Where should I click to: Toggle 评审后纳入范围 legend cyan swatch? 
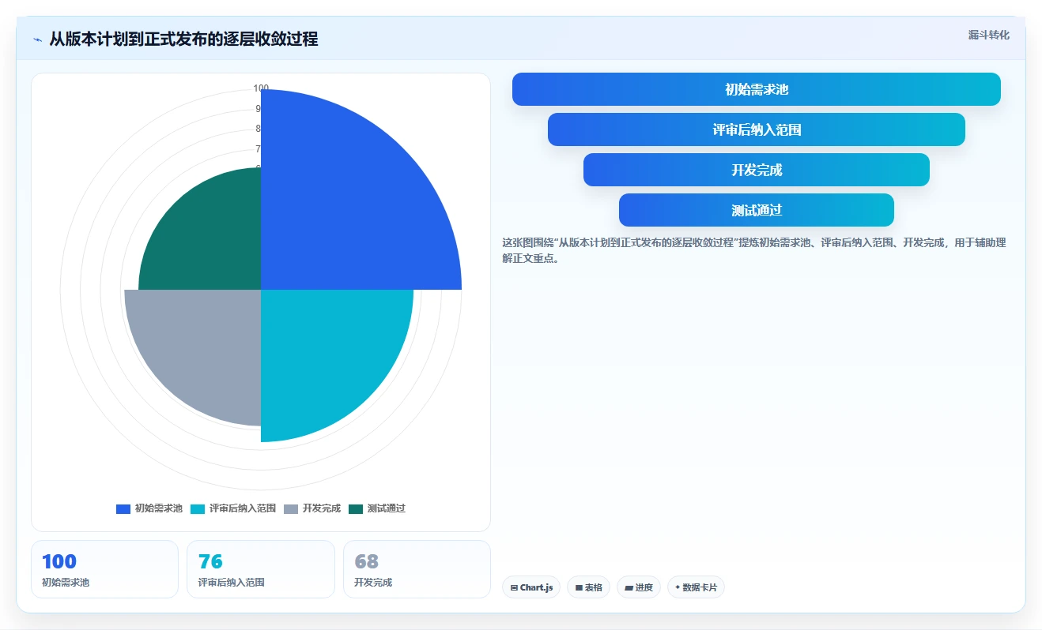[x=197, y=509]
